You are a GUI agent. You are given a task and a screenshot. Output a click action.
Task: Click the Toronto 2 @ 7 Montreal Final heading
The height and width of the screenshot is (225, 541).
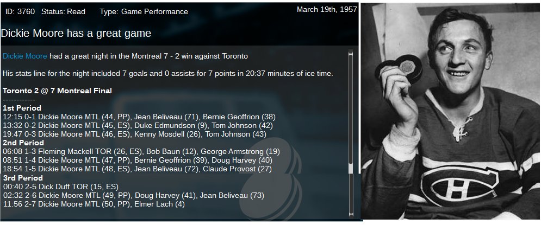[x=58, y=91]
